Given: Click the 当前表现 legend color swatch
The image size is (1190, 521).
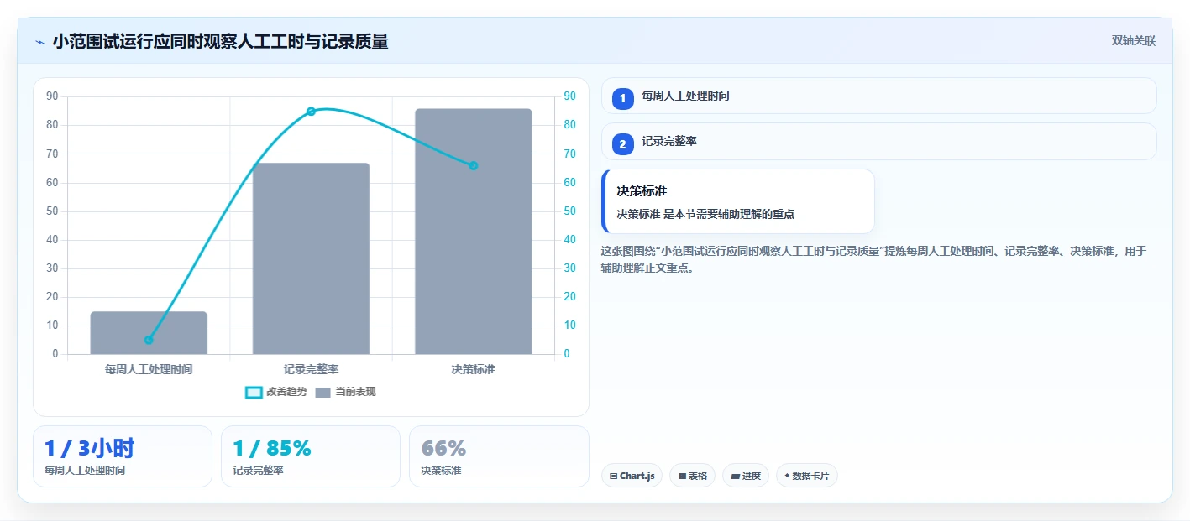Looking at the screenshot, I should pyautogui.click(x=323, y=393).
